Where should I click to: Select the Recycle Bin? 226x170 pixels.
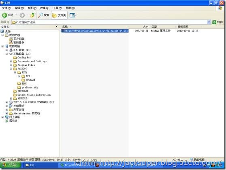(x=13, y=121)
